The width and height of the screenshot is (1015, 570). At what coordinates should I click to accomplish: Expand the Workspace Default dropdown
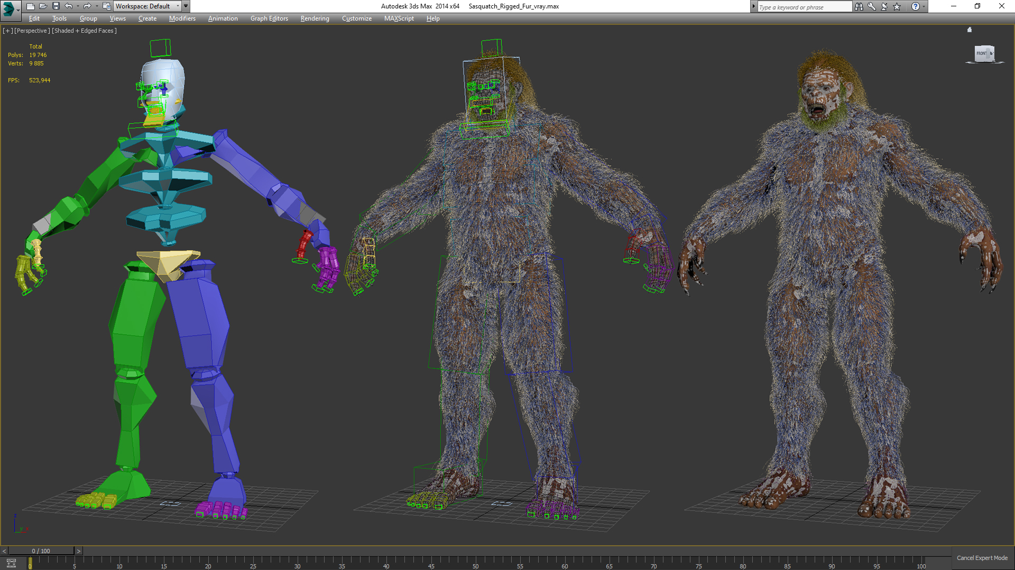coord(178,6)
